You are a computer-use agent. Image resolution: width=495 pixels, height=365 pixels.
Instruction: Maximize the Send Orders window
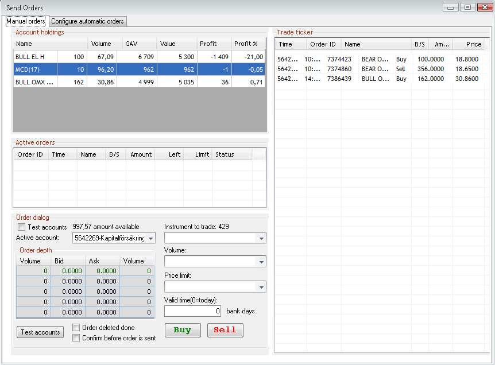click(467, 7)
